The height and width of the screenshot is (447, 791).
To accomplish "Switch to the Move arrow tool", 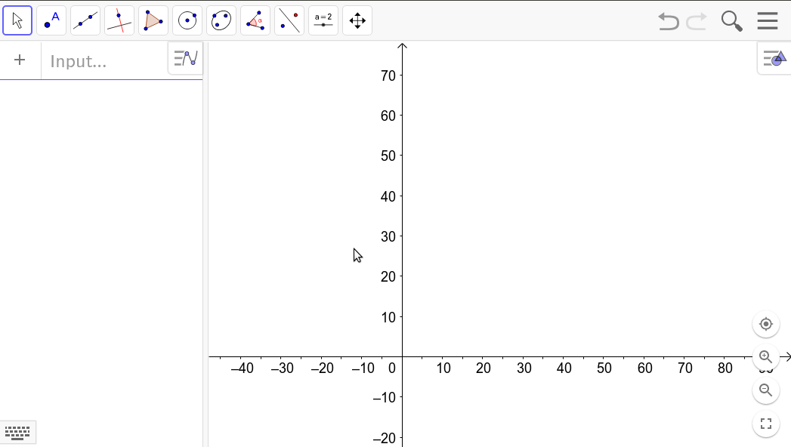I will coord(17,20).
